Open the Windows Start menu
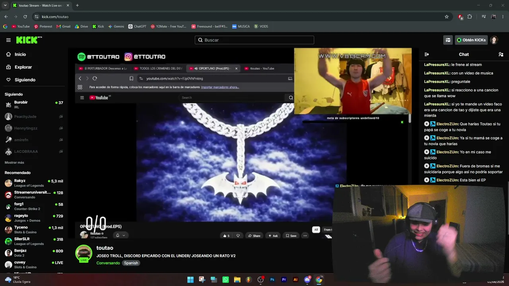 coord(190,280)
